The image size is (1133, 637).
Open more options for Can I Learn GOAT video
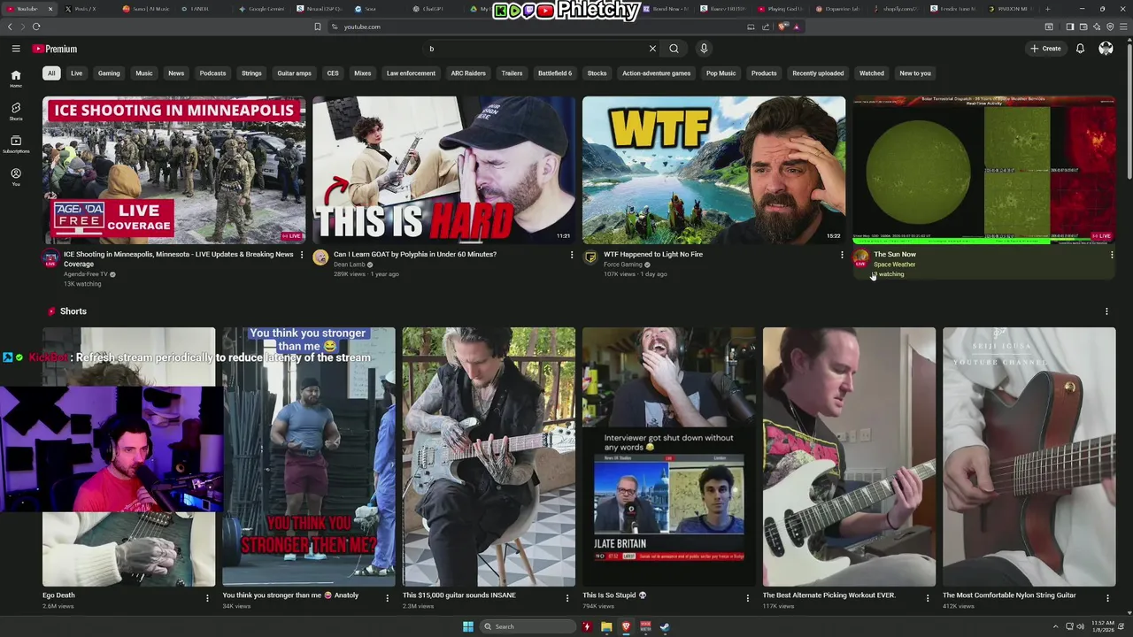[572, 255]
